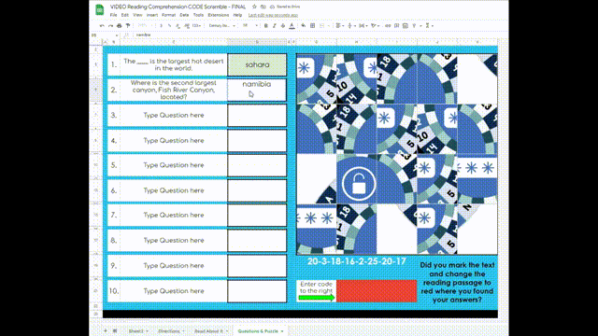Click the undo icon in toolbar
The height and width of the screenshot is (336, 598).
pos(102,26)
